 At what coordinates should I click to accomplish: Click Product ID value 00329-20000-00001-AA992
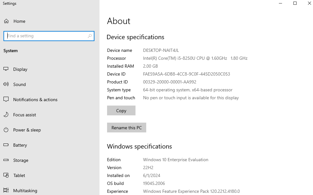point(170,82)
